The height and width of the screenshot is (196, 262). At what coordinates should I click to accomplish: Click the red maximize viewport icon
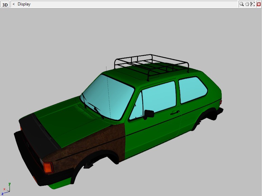tap(259, 4)
